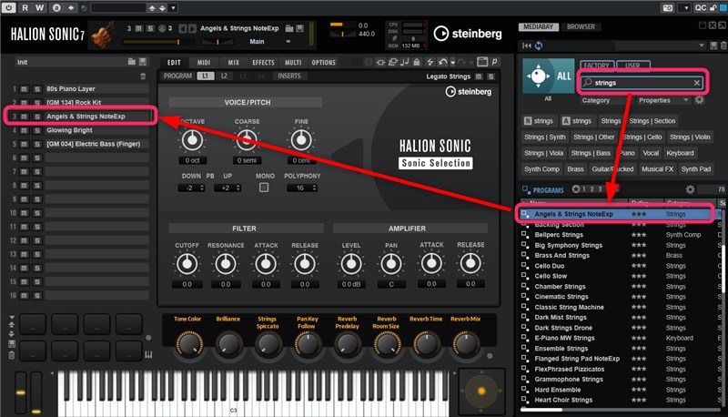Click load program folder icon beside Angels & Strings NoteExp

(x=288, y=28)
